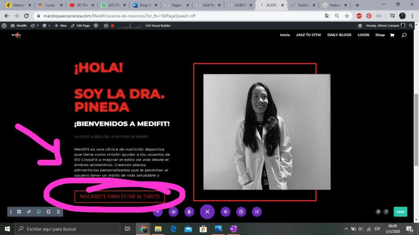The image size is (419, 235).
Task: Open Divi page settings gear icon
Action: click(x=225, y=212)
